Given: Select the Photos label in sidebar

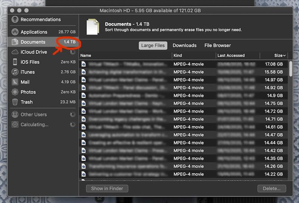Looking at the screenshot, I should pyautogui.click(x=28, y=92).
